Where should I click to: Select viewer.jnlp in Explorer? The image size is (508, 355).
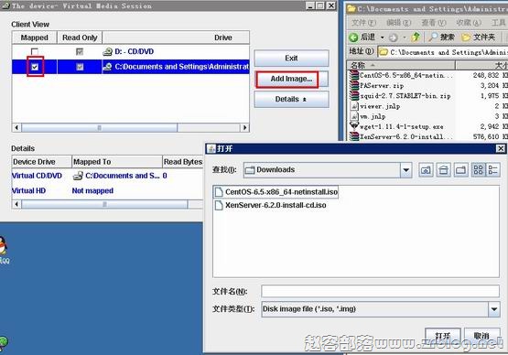(375, 106)
